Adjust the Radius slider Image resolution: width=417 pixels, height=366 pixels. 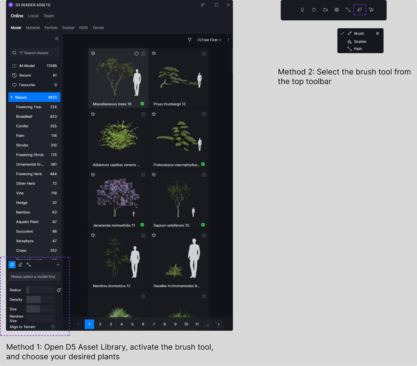41,290
